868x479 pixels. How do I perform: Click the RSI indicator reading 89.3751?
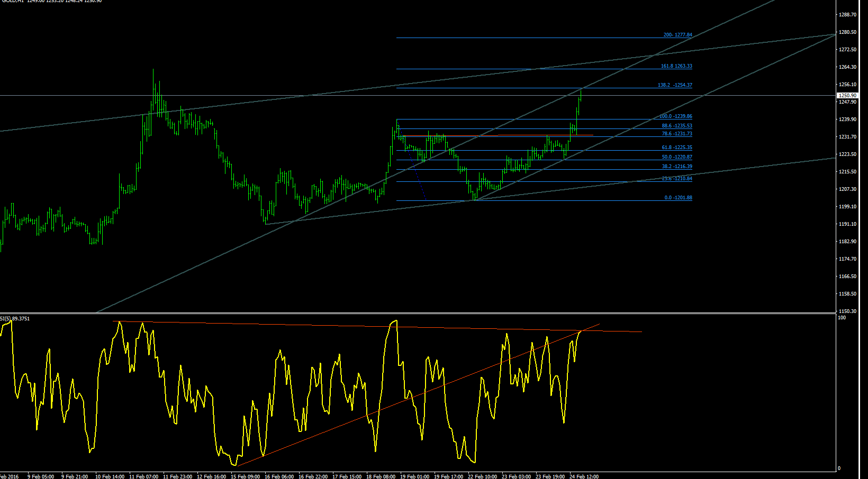21,319
